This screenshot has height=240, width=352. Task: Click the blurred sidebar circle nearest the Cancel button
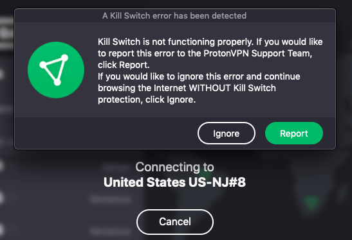click(1, 230)
